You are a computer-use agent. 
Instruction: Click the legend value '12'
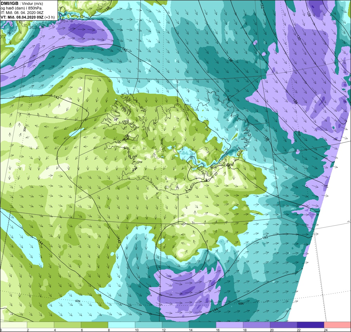coord(164,330)
